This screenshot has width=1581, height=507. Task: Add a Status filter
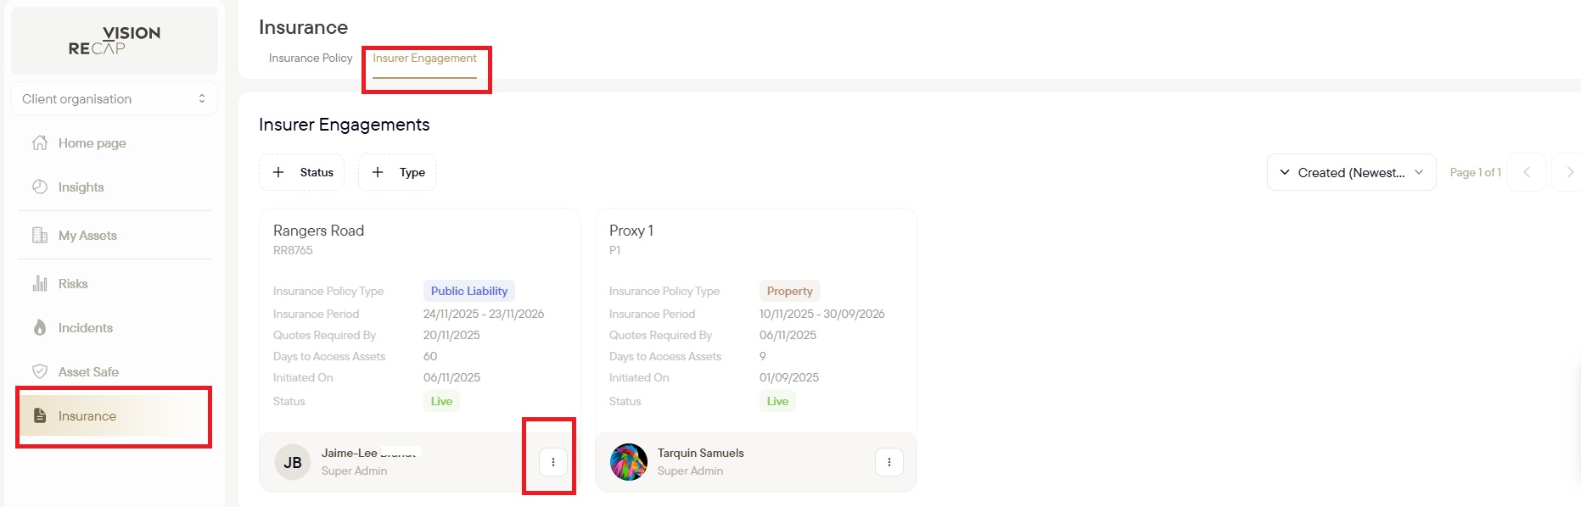pos(302,172)
